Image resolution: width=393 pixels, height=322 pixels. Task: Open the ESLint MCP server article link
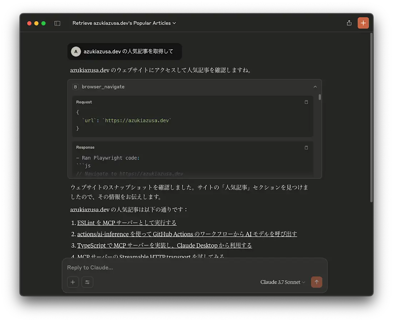pos(126,222)
